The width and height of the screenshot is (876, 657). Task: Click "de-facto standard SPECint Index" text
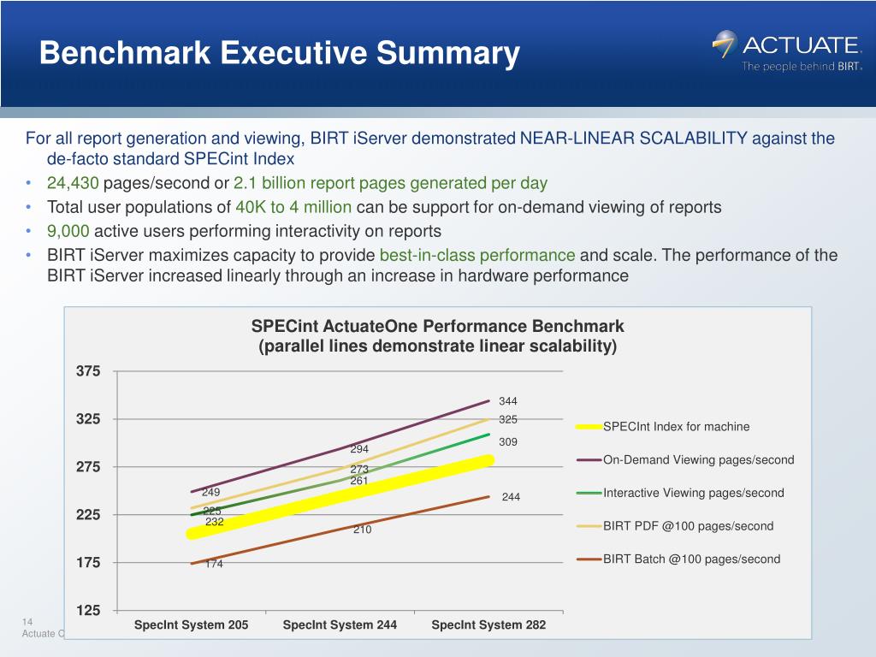pyautogui.click(x=170, y=158)
